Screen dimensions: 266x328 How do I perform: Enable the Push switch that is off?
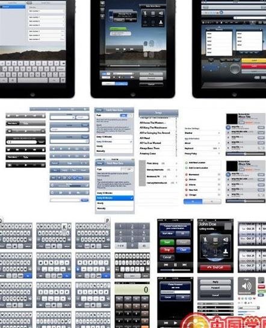127,169
